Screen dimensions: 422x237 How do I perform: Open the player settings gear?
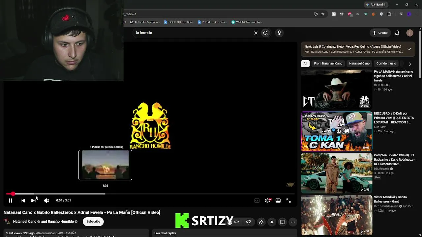click(267, 200)
